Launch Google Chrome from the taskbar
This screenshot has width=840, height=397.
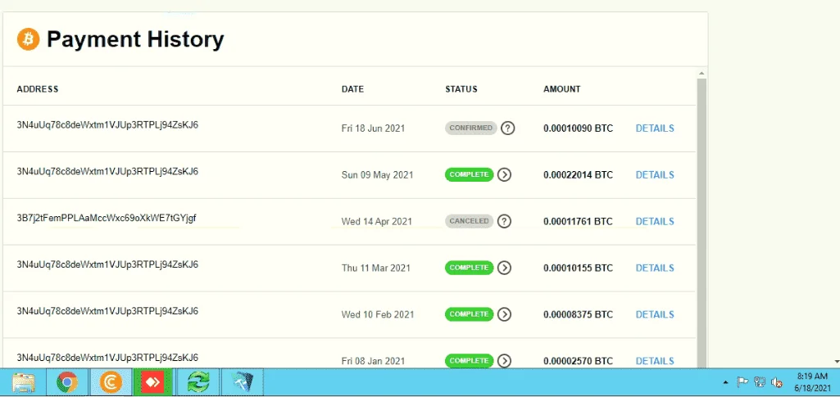67,382
